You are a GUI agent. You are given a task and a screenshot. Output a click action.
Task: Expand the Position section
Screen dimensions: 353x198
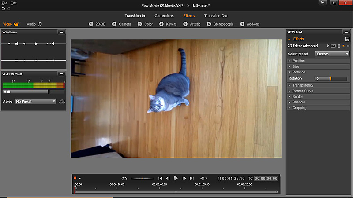coord(298,61)
